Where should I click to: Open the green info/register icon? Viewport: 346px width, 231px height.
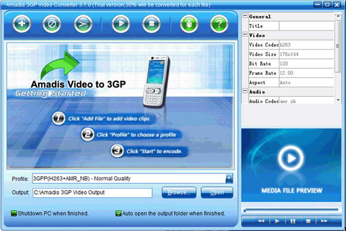pos(189,24)
